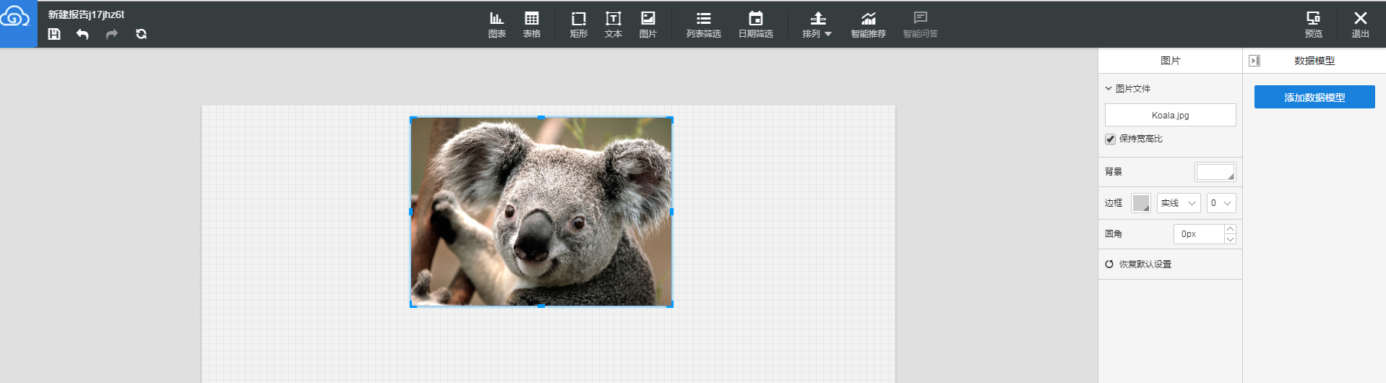Open the 边框 border color swatch

[1141, 203]
